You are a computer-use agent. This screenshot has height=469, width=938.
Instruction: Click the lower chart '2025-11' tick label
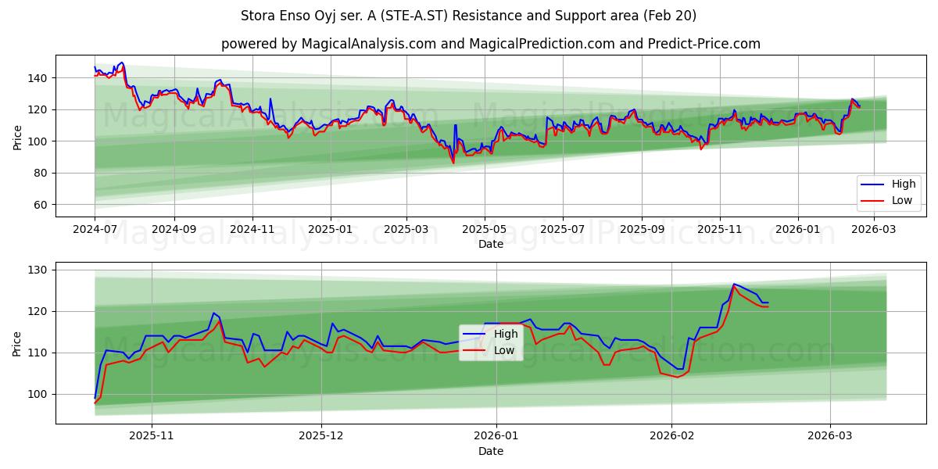[x=151, y=437]
